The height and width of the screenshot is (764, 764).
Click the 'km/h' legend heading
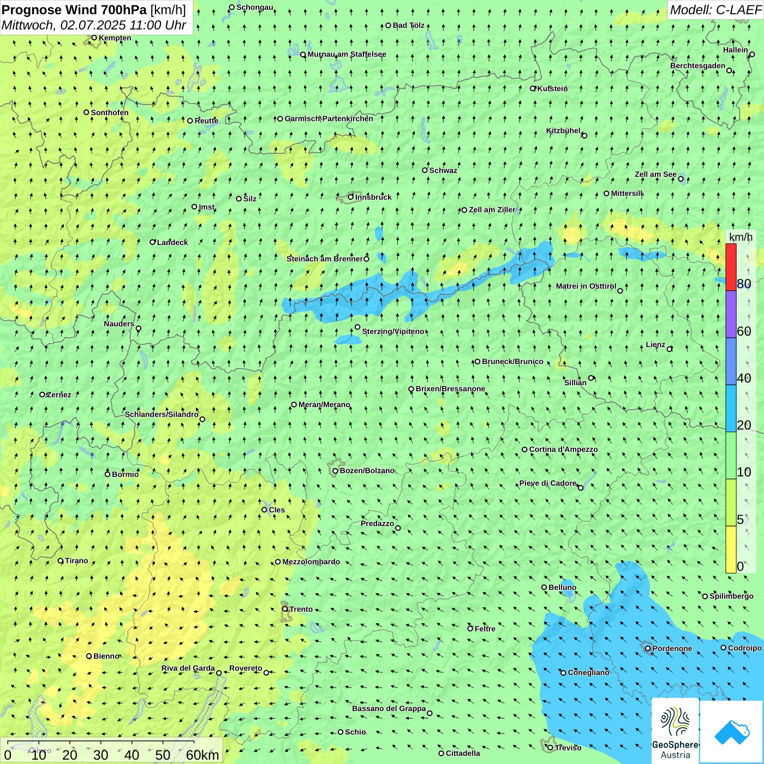point(741,236)
